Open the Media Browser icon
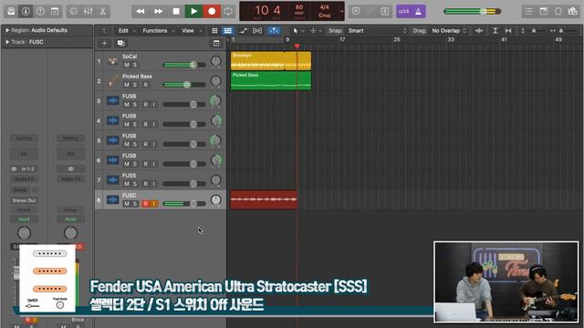The image size is (584, 328). (x=573, y=12)
